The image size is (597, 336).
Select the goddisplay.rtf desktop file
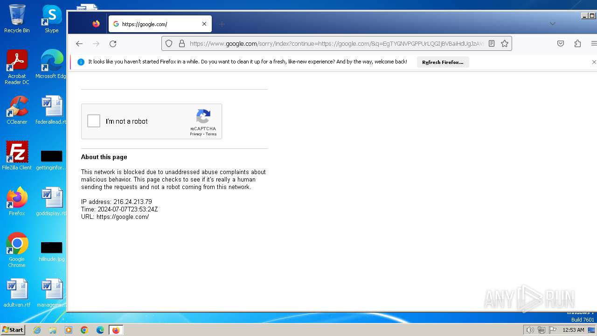pos(51,202)
